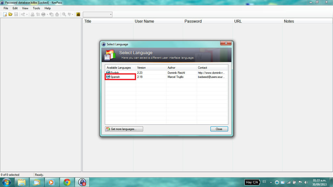Screen dimensions: 333x187
Task: Expand the Add Entry dropdown arrow
Action: click(27, 14)
